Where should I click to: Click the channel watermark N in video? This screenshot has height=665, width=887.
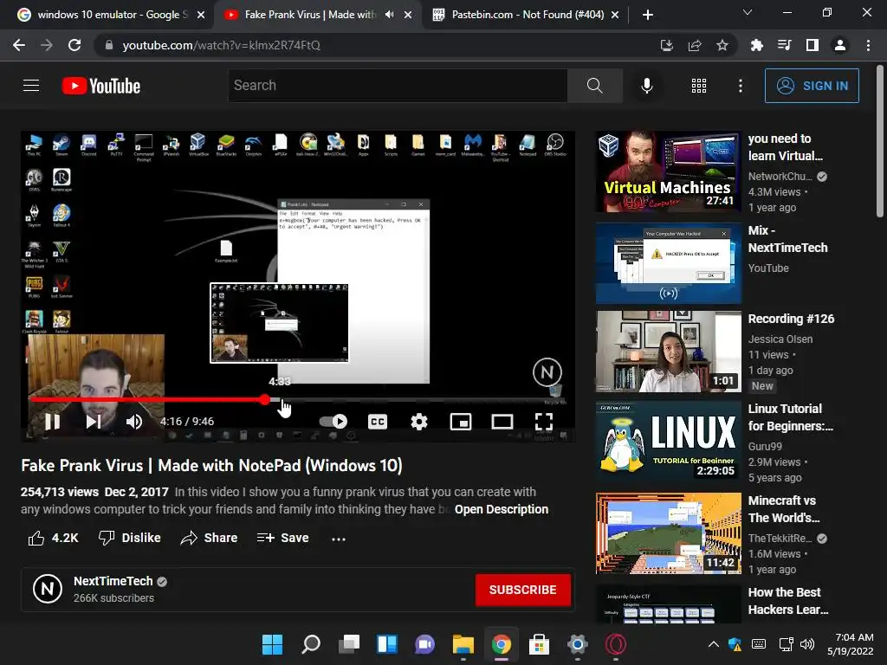[x=547, y=372]
